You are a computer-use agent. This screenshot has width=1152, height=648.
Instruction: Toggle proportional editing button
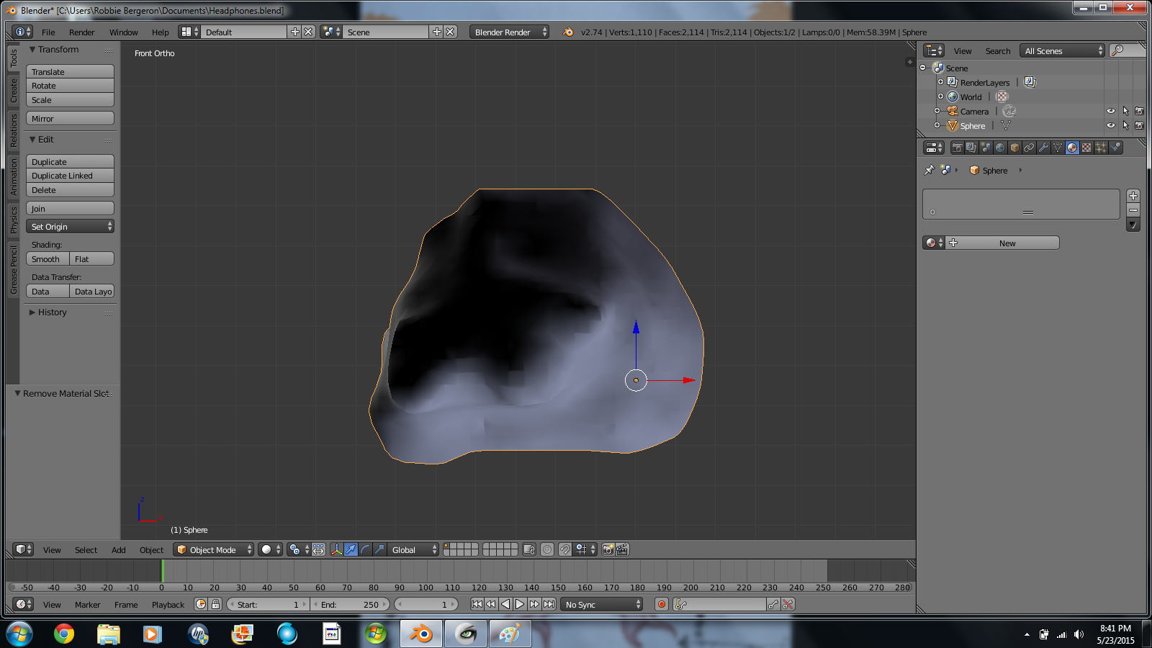coord(547,549)
